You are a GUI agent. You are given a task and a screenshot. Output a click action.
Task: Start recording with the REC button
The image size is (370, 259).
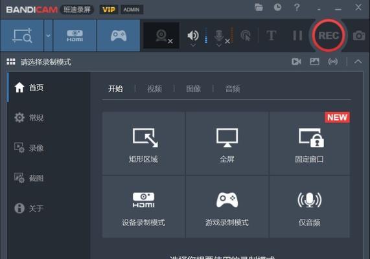pyautogui.click(x=329, y=36)
